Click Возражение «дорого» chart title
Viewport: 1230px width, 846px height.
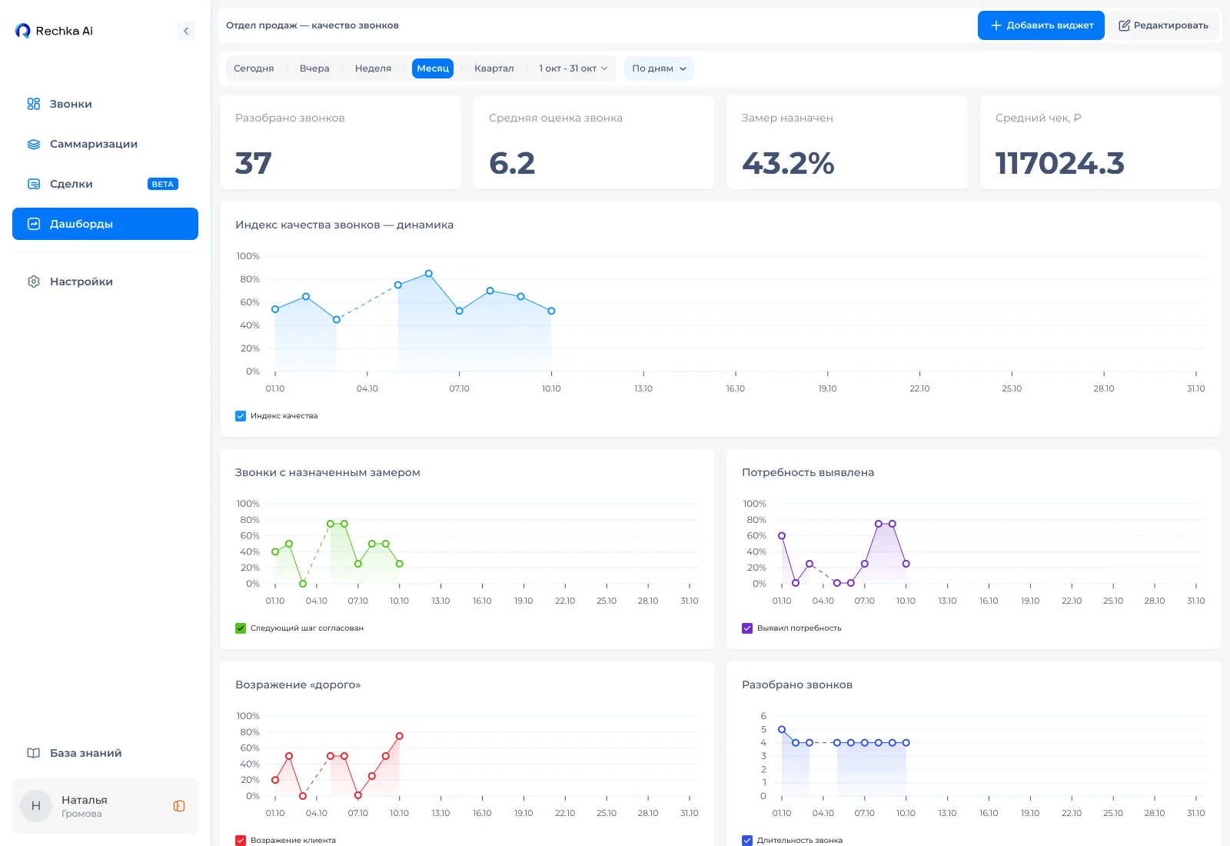tap(298, 684)
